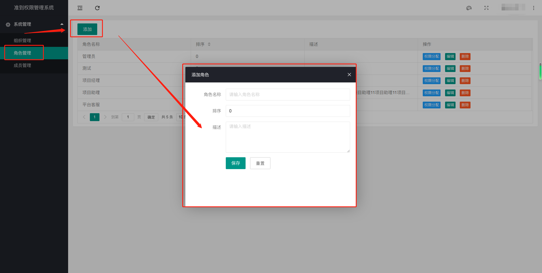The width and height of the screenshot is (542, 273).
Task: Open 组织管理 in the sidebar
Action: pyautogui.click(x=34, y=40)
